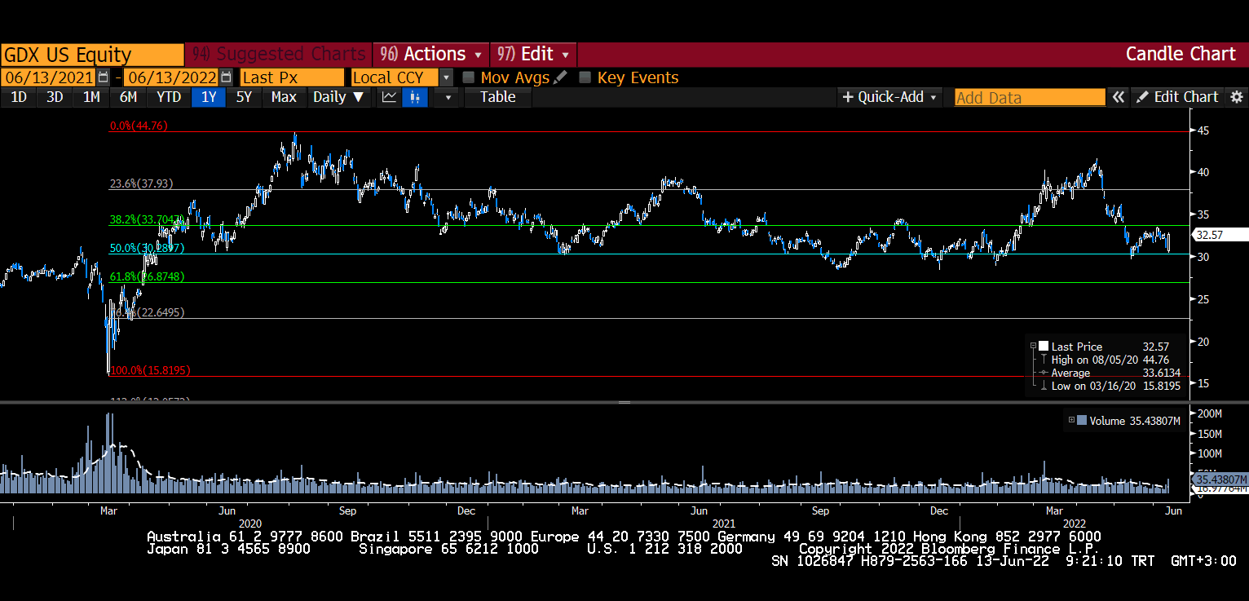
Task: Expand the Volume legend entry
Action: [x=1071, y=421]
